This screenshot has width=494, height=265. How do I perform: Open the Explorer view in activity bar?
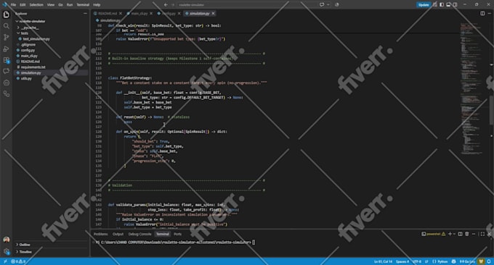pos(7,14)
